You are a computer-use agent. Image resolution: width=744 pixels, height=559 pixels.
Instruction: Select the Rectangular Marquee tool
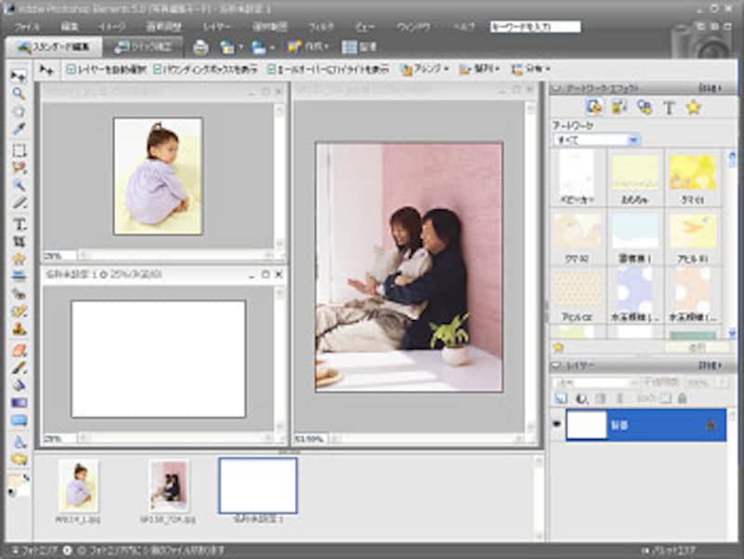19,150
